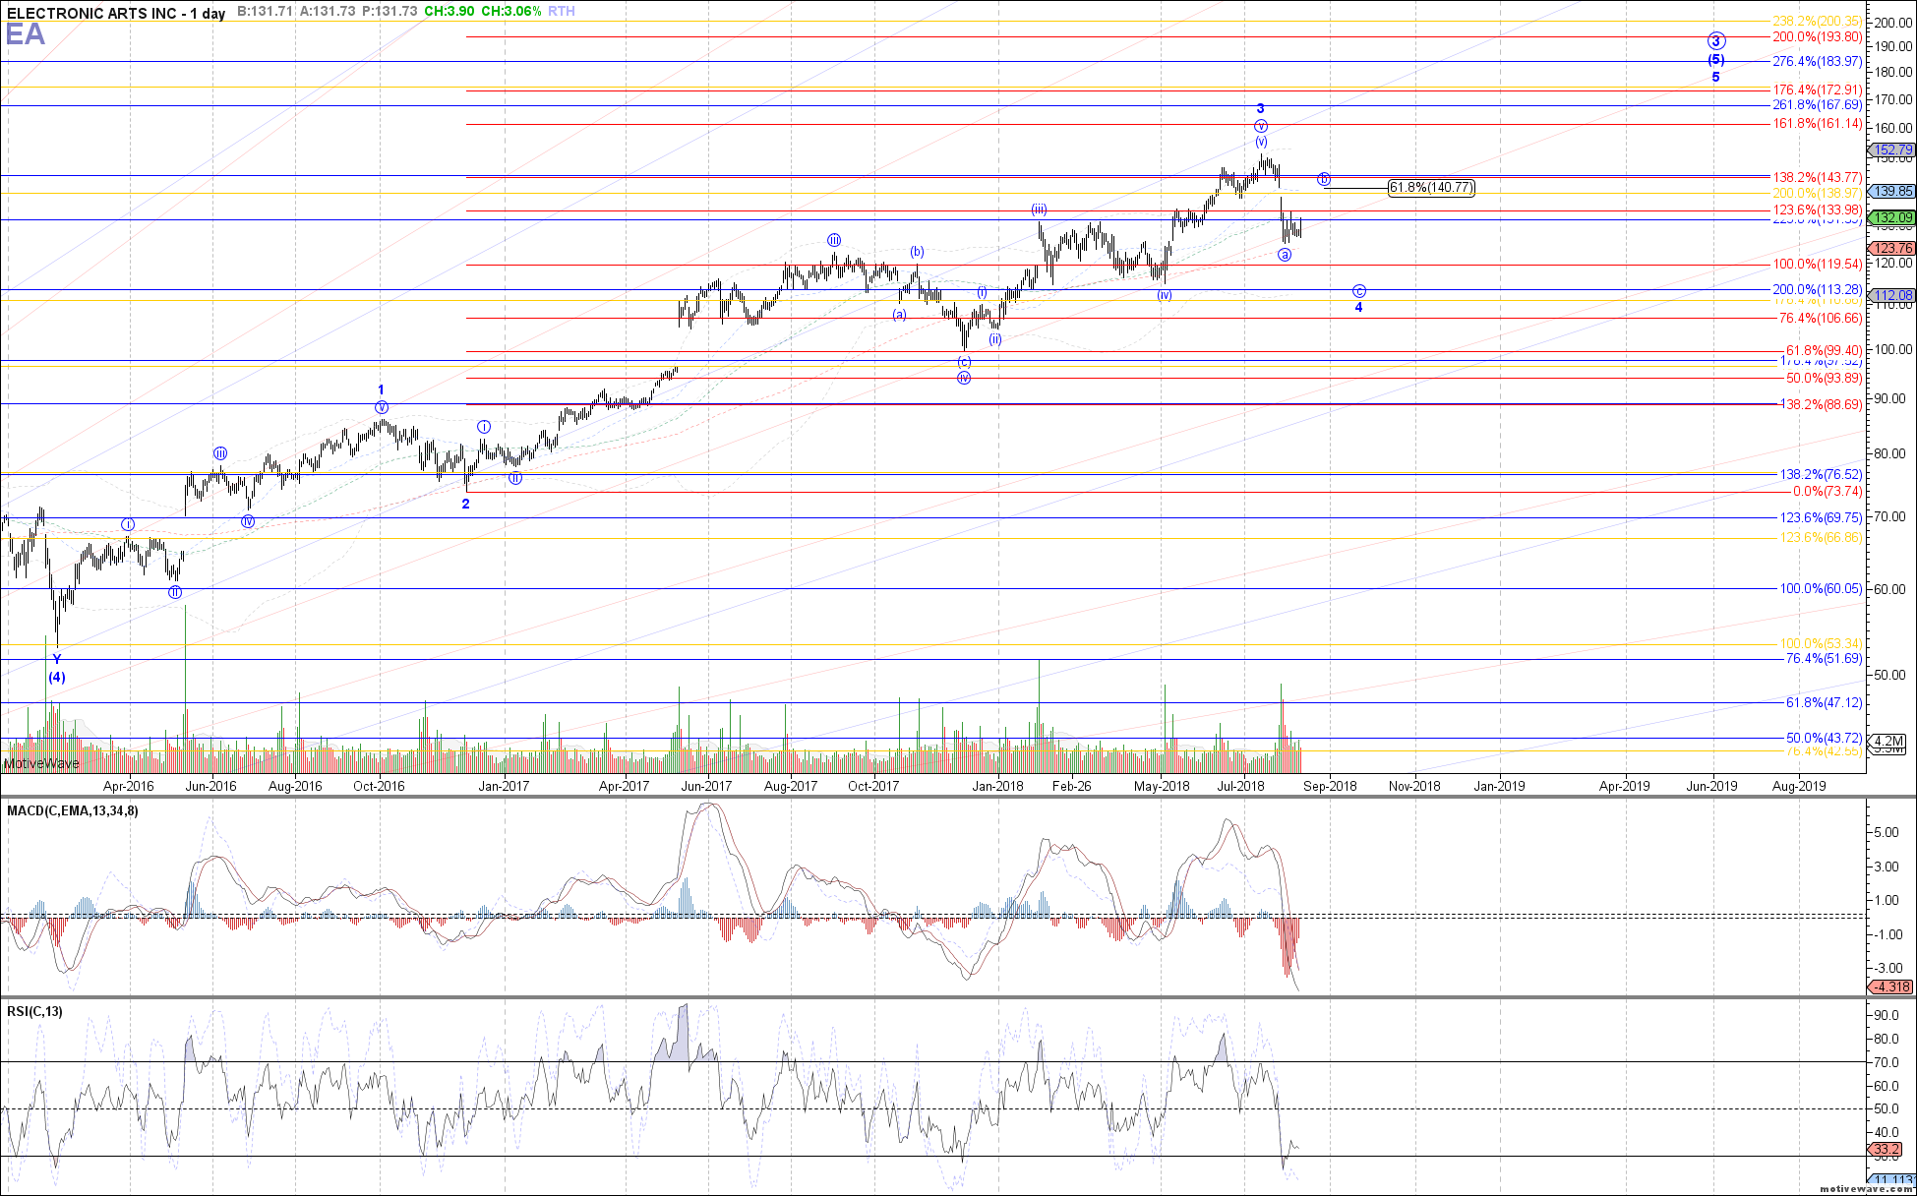The height and width of the screenshot is (1196, 1917).
Task: Click the 200.0%(113.28) level label
Action: 1818,290
